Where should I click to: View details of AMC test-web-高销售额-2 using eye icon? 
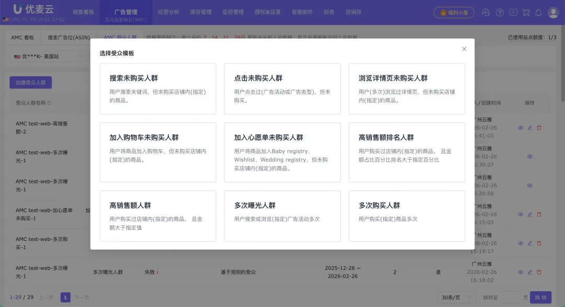click(x=519, y=127)
